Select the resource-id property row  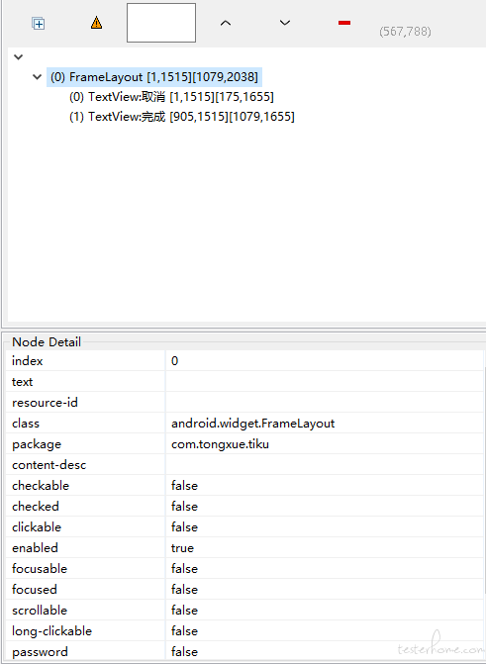click(244, 403)
